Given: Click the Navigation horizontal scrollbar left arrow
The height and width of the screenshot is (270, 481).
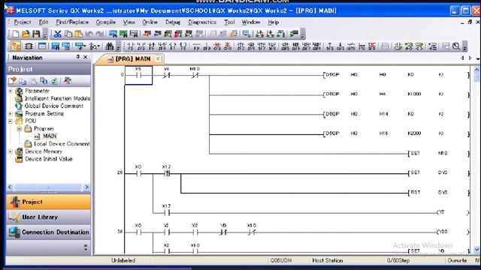Looking at the screenshot, I should [x=10, y=187].
